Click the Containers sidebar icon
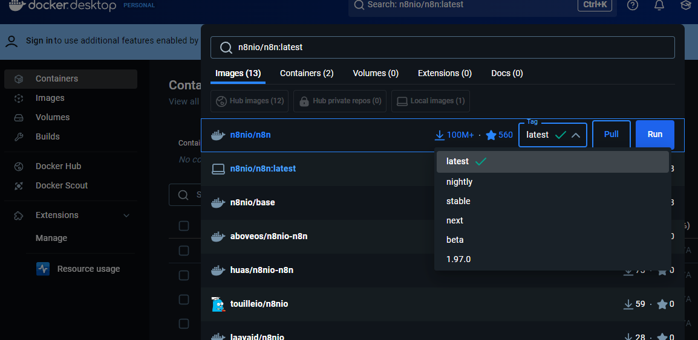698x340 pixels. click(x=19, y=79)
